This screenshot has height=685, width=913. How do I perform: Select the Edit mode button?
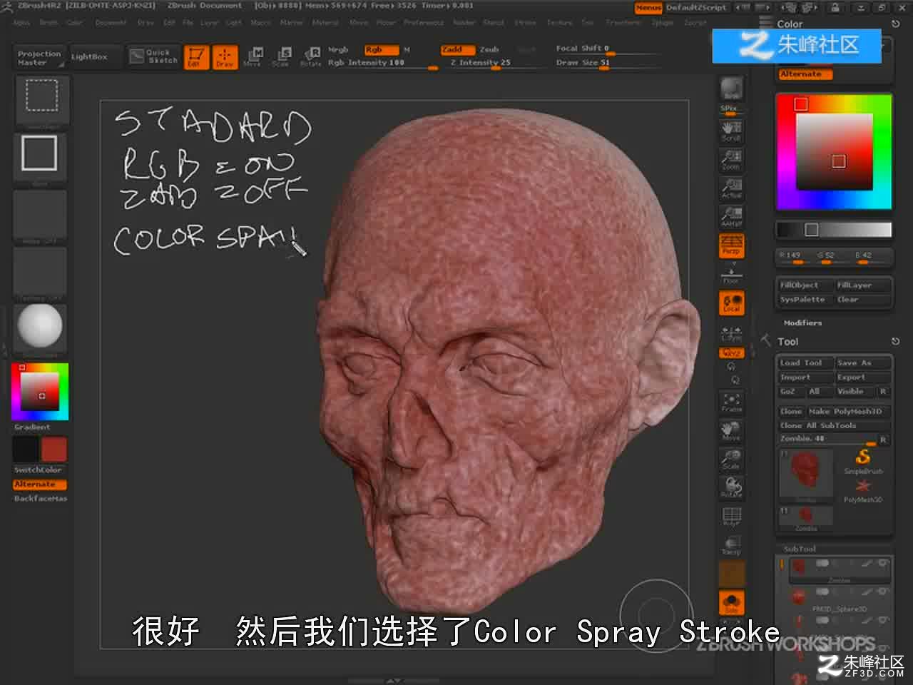pyautogui.click(x=196, y=57)
